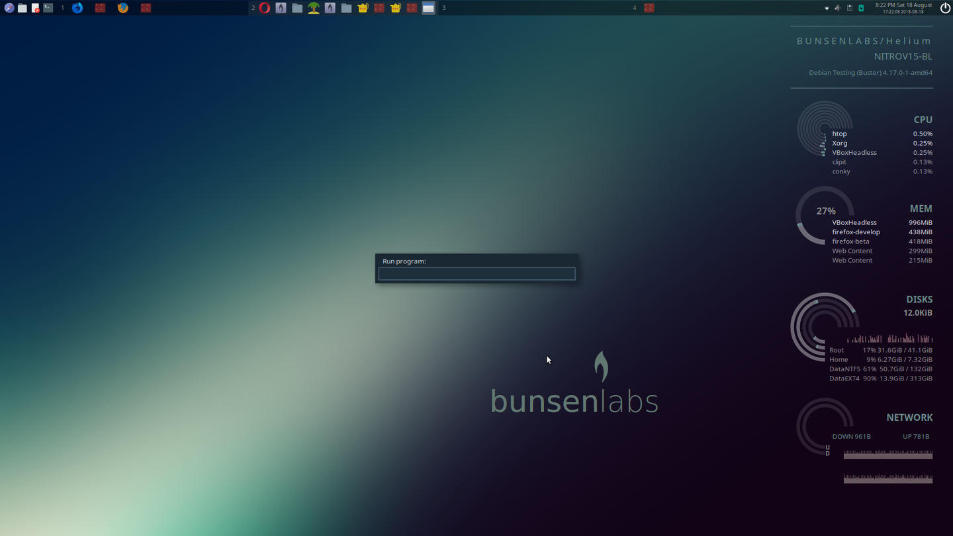Viewport: 953px width, 536px height.
Task: Open the network tray icon
Action: pos(827,8)
